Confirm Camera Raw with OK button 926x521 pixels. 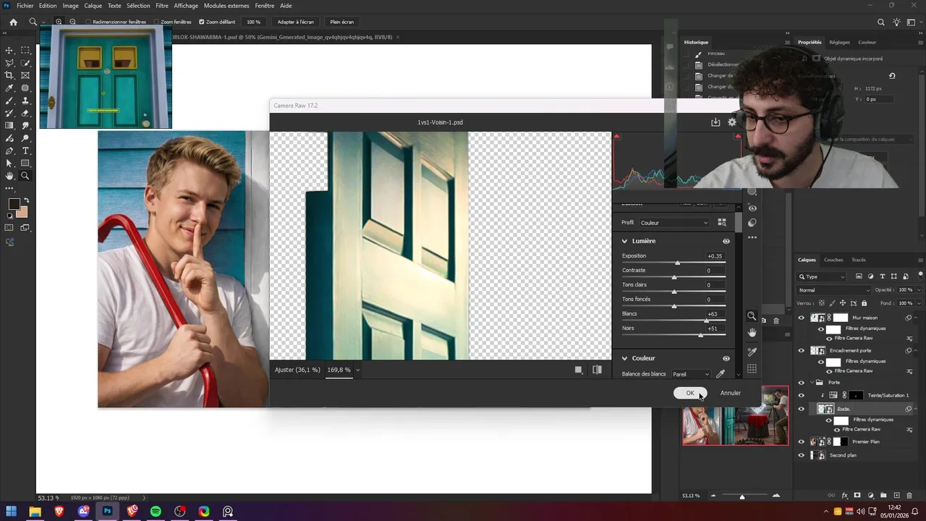[x=690, y=393]
